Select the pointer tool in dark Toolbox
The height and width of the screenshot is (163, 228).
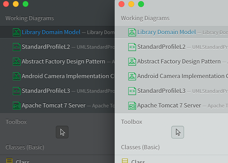click(x=62, y=132)
